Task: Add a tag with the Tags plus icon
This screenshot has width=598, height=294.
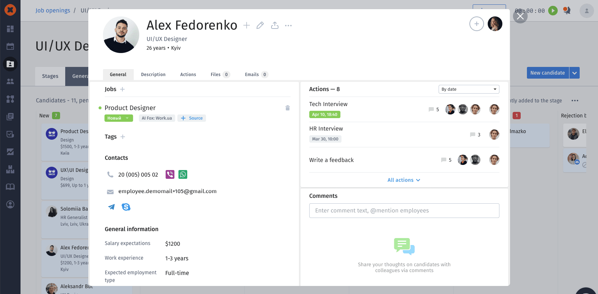Action: [x=123, y=137]
